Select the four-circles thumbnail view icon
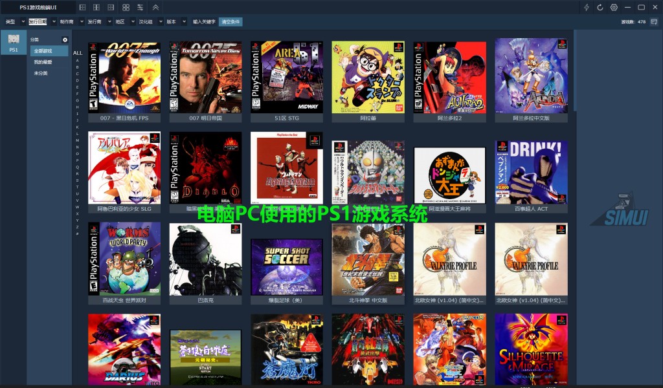This screenshot has height=388, width=663. pos(126,7)
